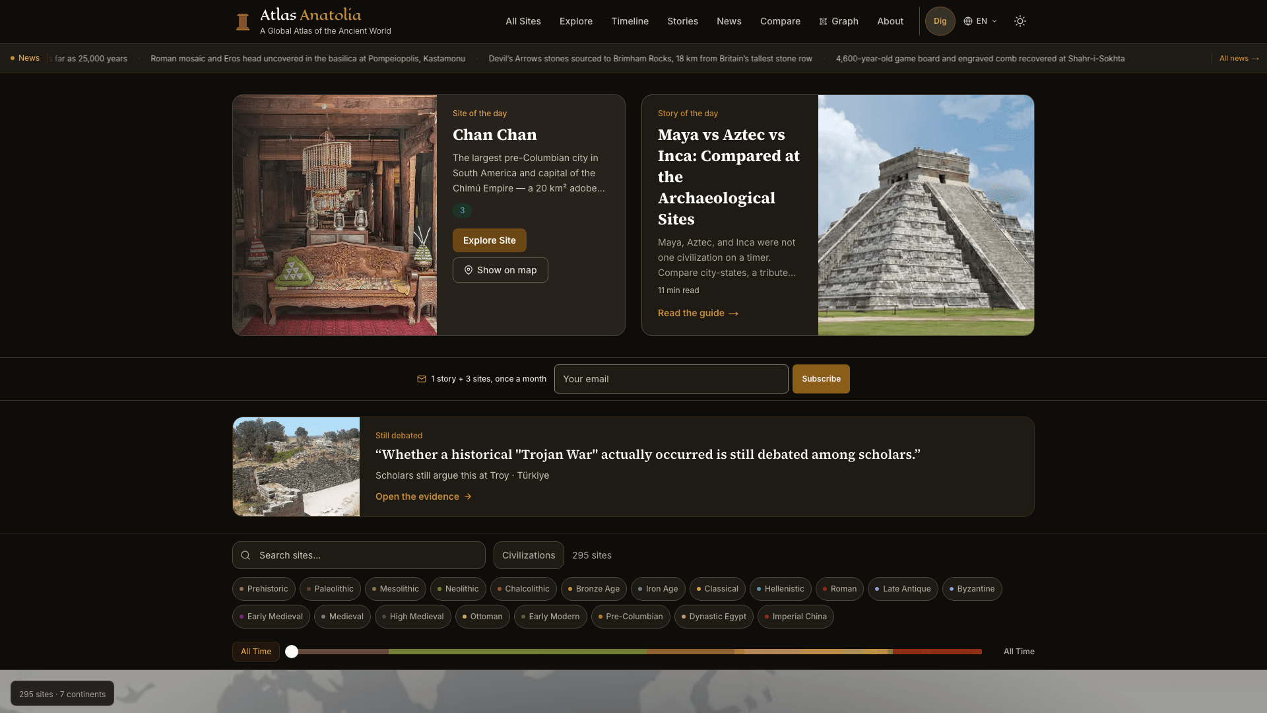This screenshot has width=1267, height=713.
Task: Select the Roman filter chip
Action: [x=839, y=589]
